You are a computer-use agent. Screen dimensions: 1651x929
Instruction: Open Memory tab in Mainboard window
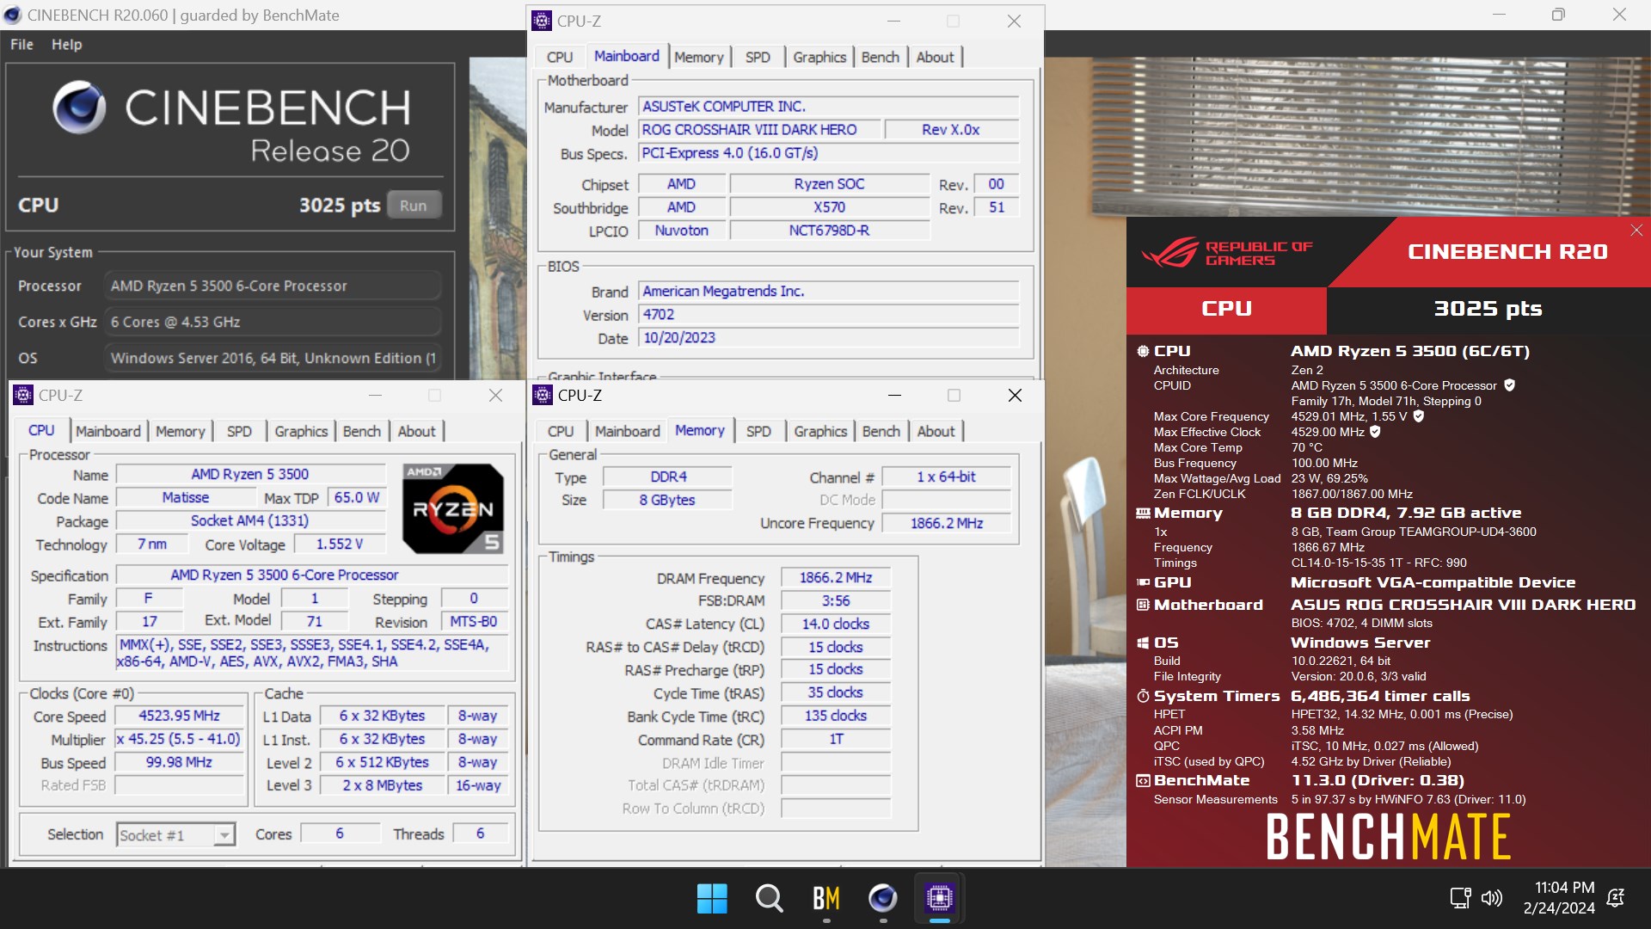tap(698, 57)
